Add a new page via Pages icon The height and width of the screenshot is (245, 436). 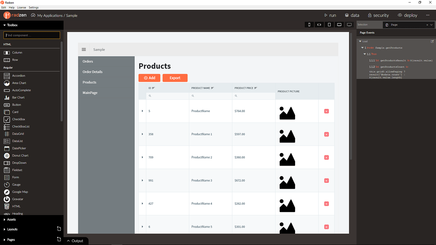coord(59,239)
